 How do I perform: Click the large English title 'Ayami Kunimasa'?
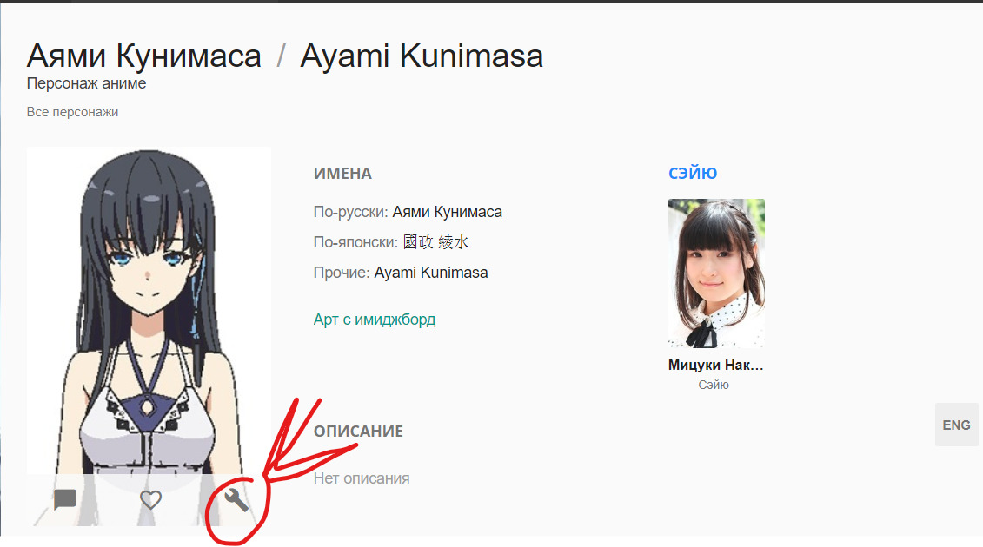point(422,56)
